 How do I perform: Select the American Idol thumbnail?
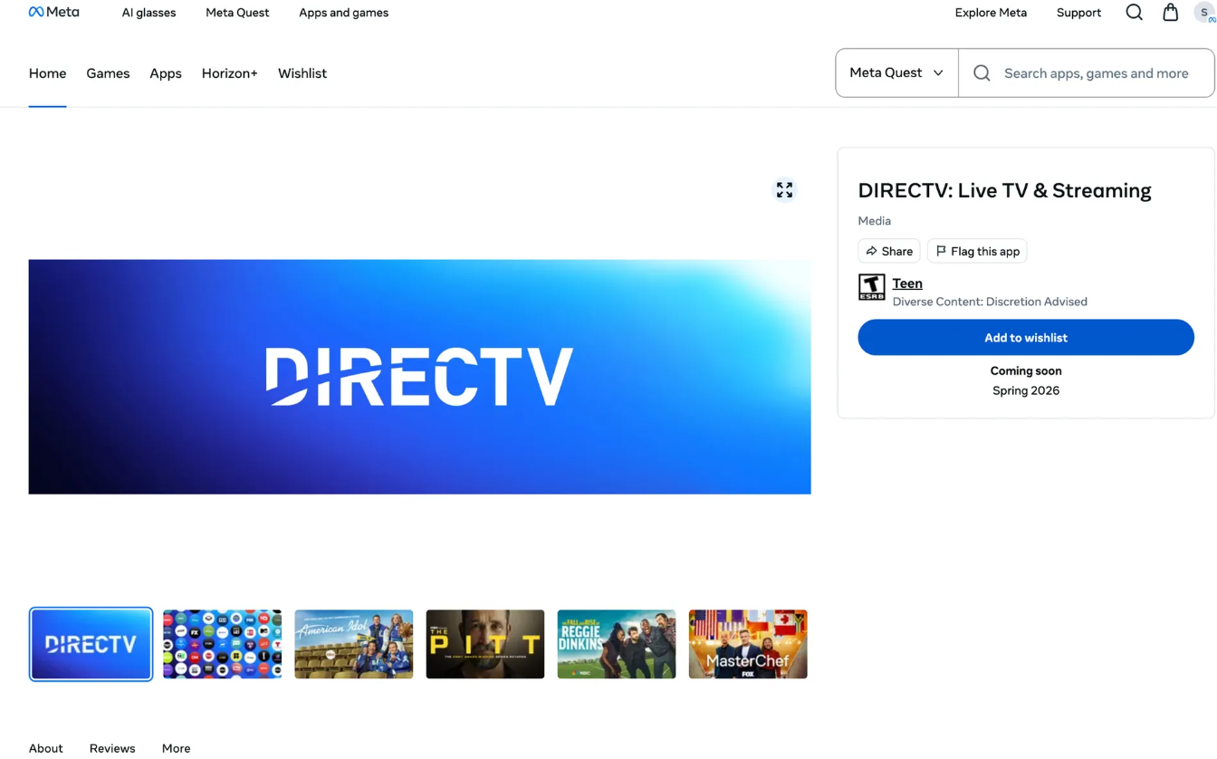(353, 644)
